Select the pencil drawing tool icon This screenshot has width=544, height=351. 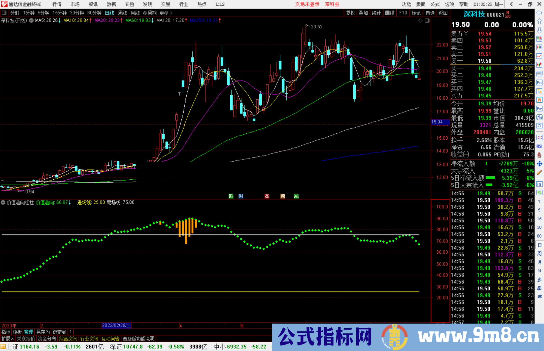point(539,173)
